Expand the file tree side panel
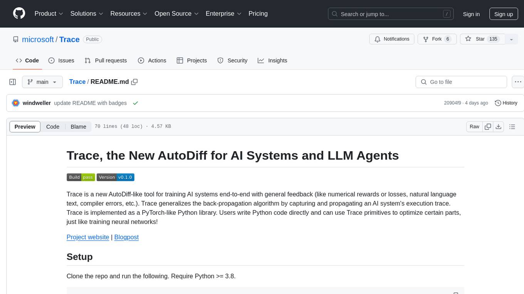Screen dimensions: 524x294 coord(13,82)
